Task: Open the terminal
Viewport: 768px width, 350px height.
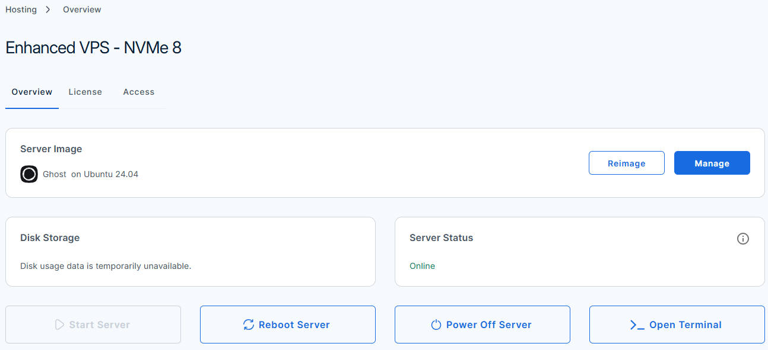Action: tap(677, 325)
